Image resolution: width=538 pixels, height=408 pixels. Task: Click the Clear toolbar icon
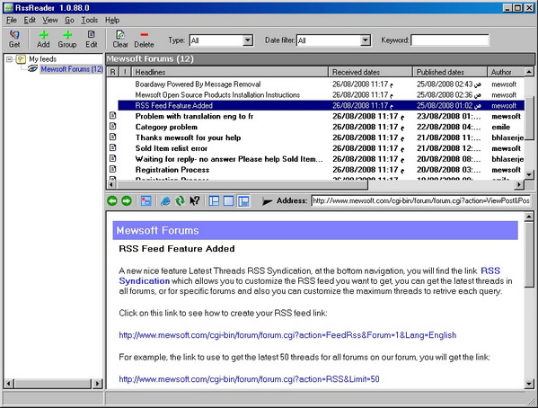coord(120,34)
